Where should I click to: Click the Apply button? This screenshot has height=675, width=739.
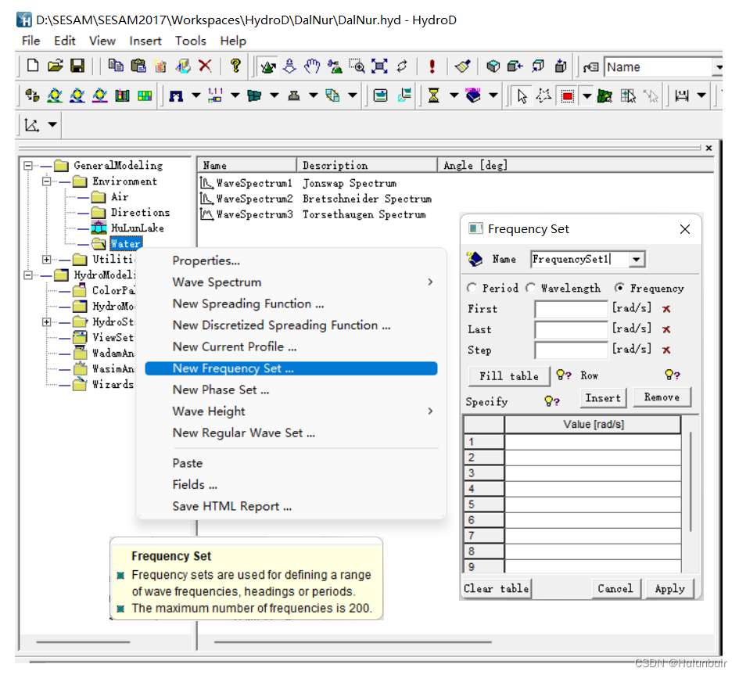[669, 589]
